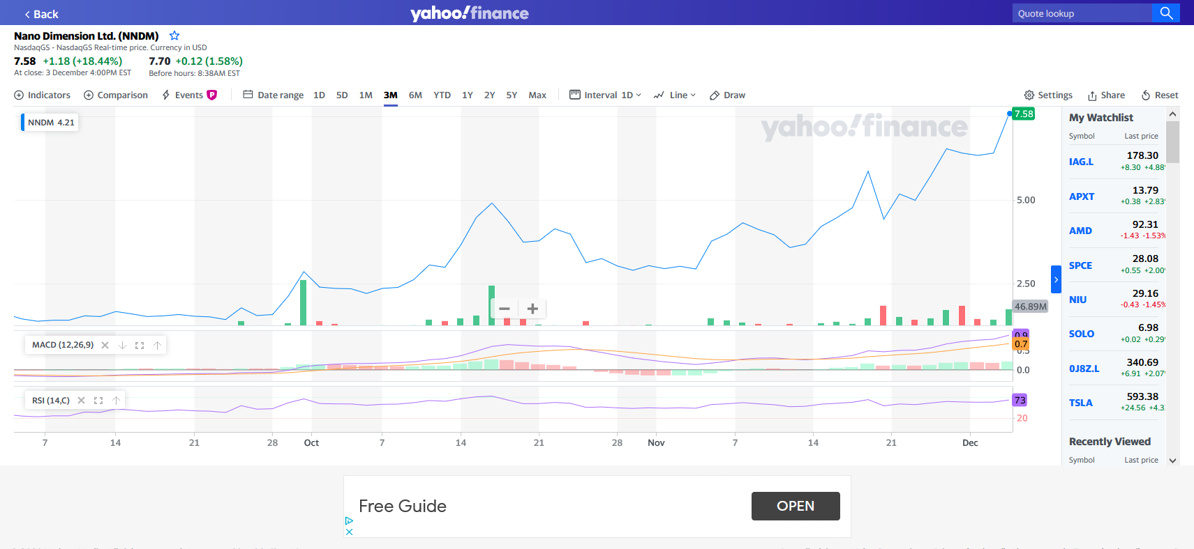Collapse watchlist sidebar with blue arrow
1194x549 pixels.
1056,279
